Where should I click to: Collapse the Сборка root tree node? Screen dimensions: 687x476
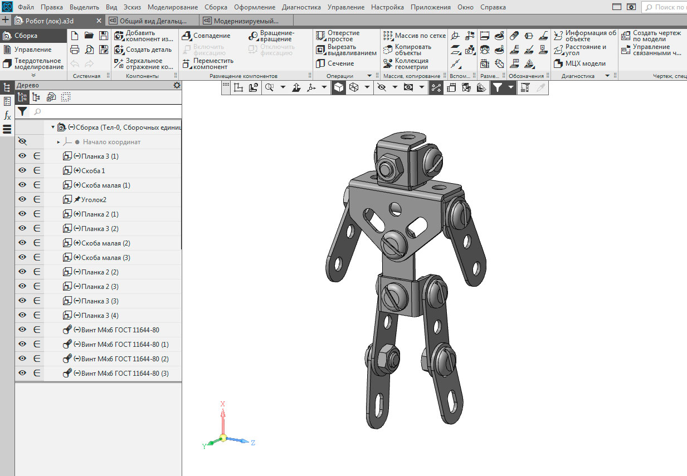[x=53, y=127]
